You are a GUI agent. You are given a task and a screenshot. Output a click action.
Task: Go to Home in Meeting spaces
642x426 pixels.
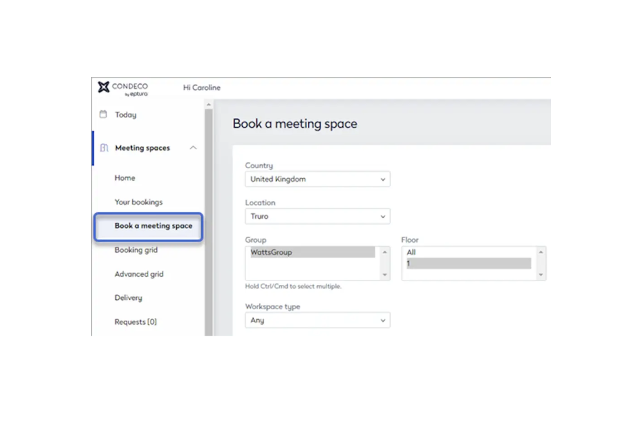[x=125, y=178]
